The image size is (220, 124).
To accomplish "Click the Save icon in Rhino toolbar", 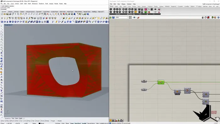I will (x=7, y=14).
